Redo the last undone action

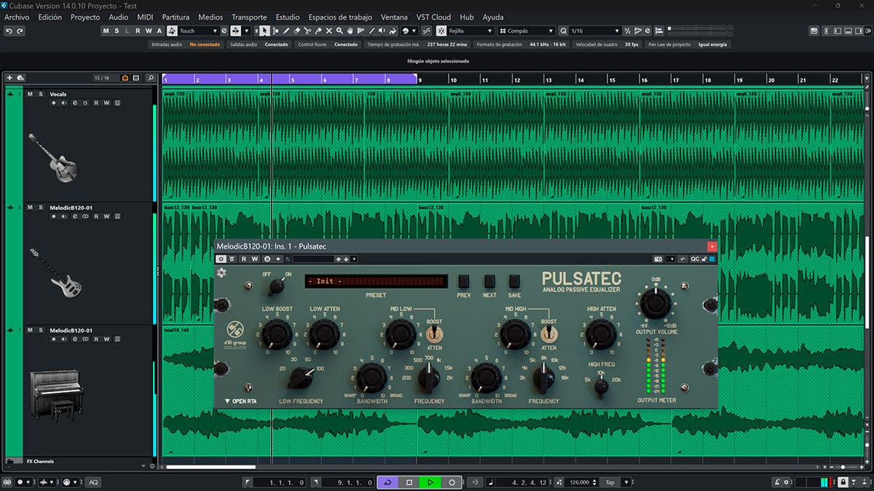(x=20, y=31)
